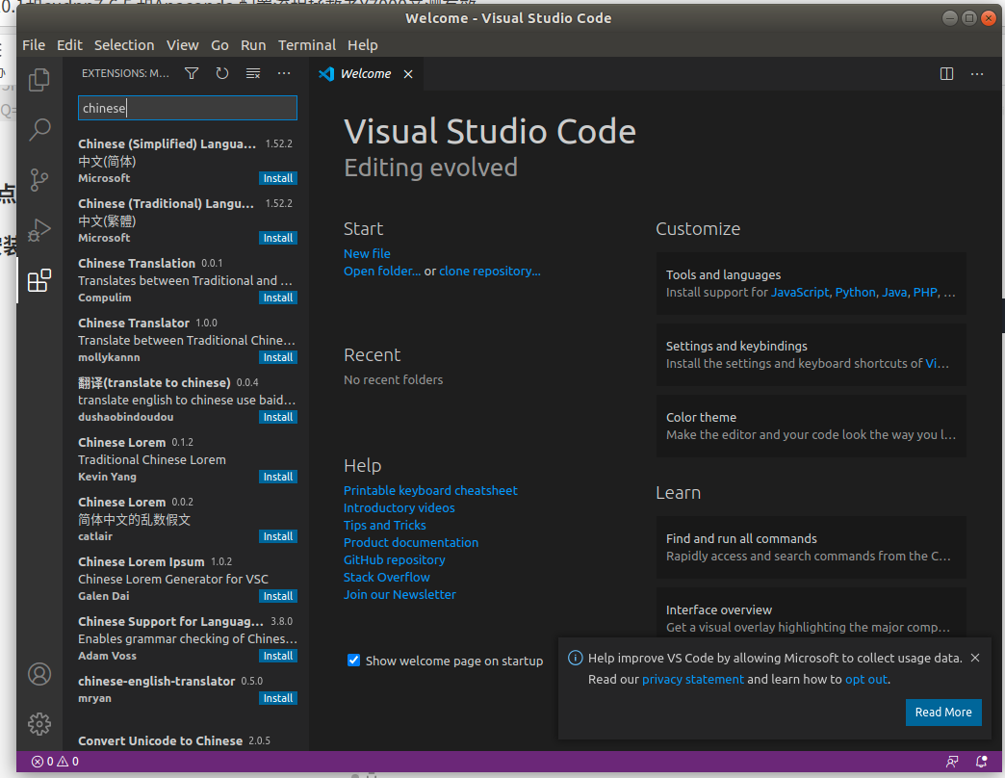
Task: Toggle Show welcome page on startup checkbox
Action: pos(353,661)
